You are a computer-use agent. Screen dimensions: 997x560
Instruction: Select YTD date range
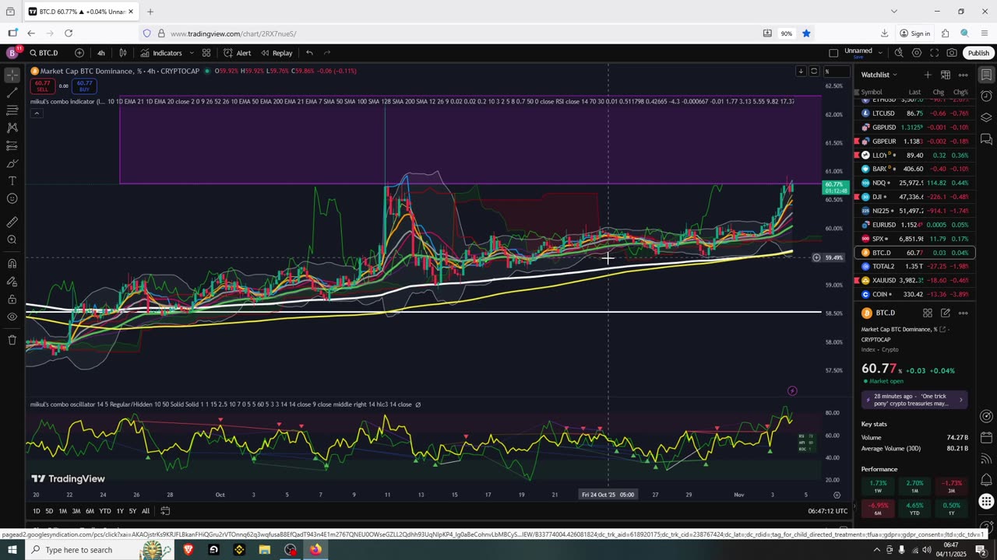tap(105, 511)
